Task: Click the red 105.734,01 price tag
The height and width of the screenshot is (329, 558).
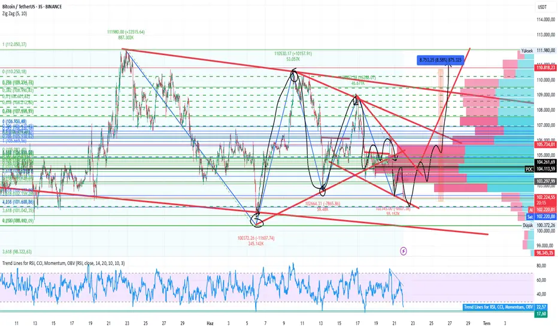Action: (x=545, y=144)
